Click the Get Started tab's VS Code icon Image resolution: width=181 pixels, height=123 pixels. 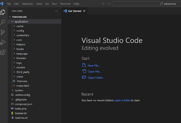[65, 11]
